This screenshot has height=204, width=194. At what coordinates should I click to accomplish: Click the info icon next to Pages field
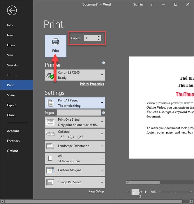[103, 113]
